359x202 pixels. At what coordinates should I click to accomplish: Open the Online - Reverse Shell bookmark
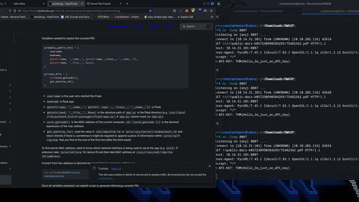(14, 17)
